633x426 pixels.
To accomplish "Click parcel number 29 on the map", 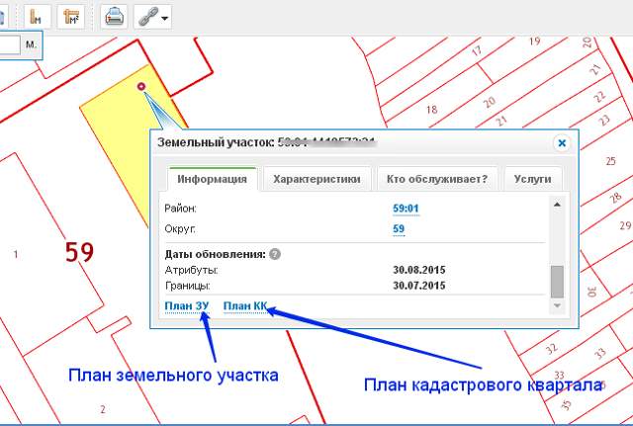I will click(625, 225).
